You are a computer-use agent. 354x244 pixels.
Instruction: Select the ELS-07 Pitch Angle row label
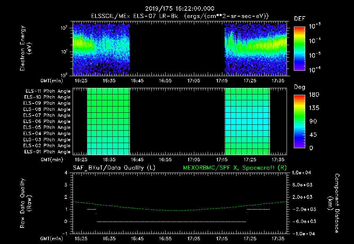point(47,115)
